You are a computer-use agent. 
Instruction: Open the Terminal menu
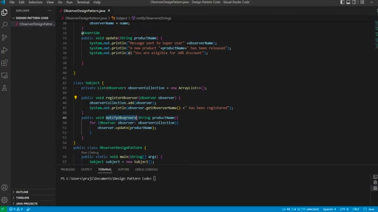[83, 2]
